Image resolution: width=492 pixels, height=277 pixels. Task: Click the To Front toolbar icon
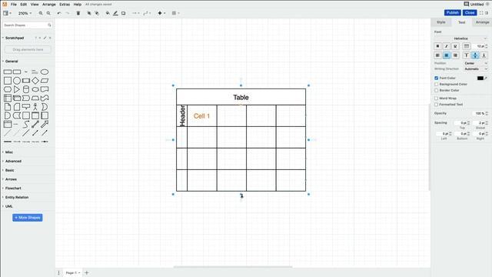89,13
